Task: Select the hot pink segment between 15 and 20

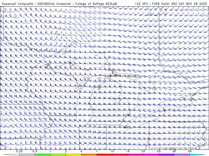Action: [135, 155]
